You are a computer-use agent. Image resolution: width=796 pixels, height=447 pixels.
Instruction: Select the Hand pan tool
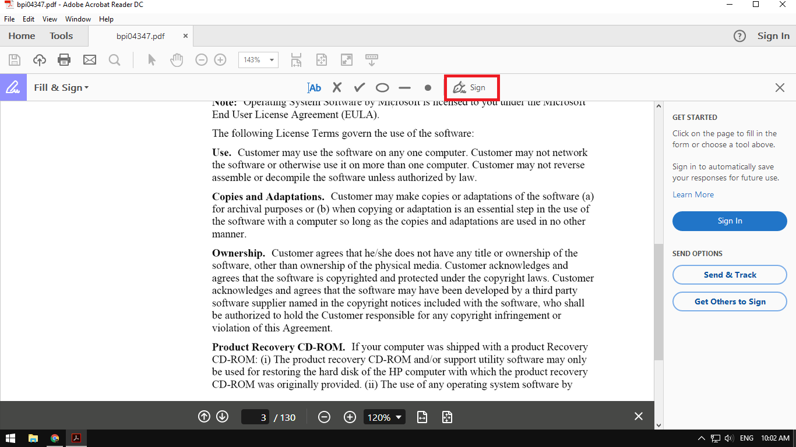coord(176,59)
